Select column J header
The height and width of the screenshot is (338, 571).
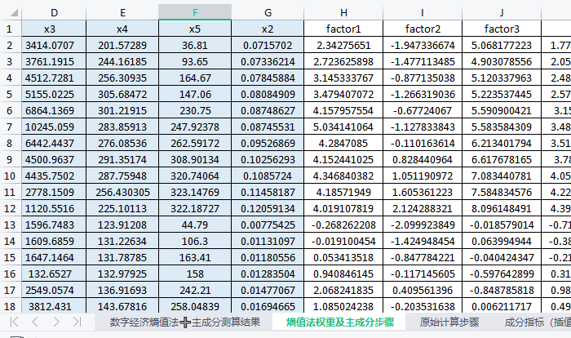pos(502,13)
